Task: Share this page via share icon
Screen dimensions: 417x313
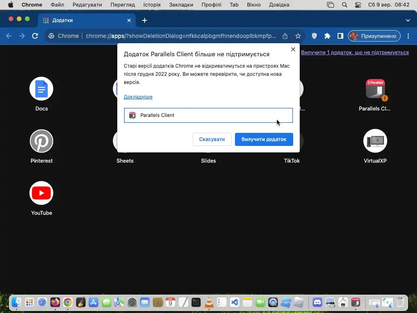Action: point(285,36)
